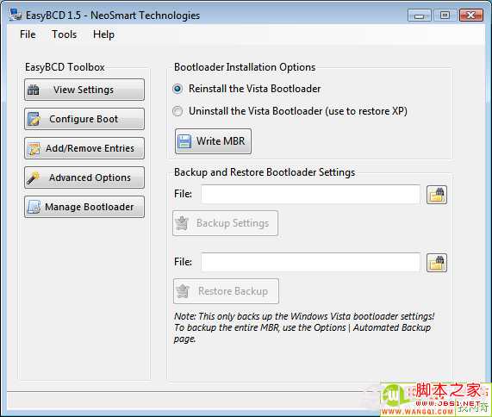Focus the backup File path field

pos(310,194)
